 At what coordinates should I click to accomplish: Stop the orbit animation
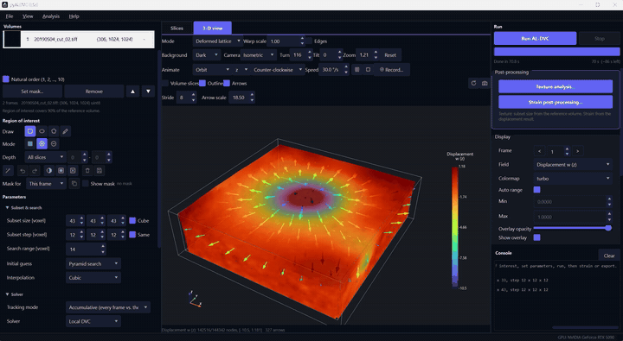pyautogui.click(x=368, y=69)
